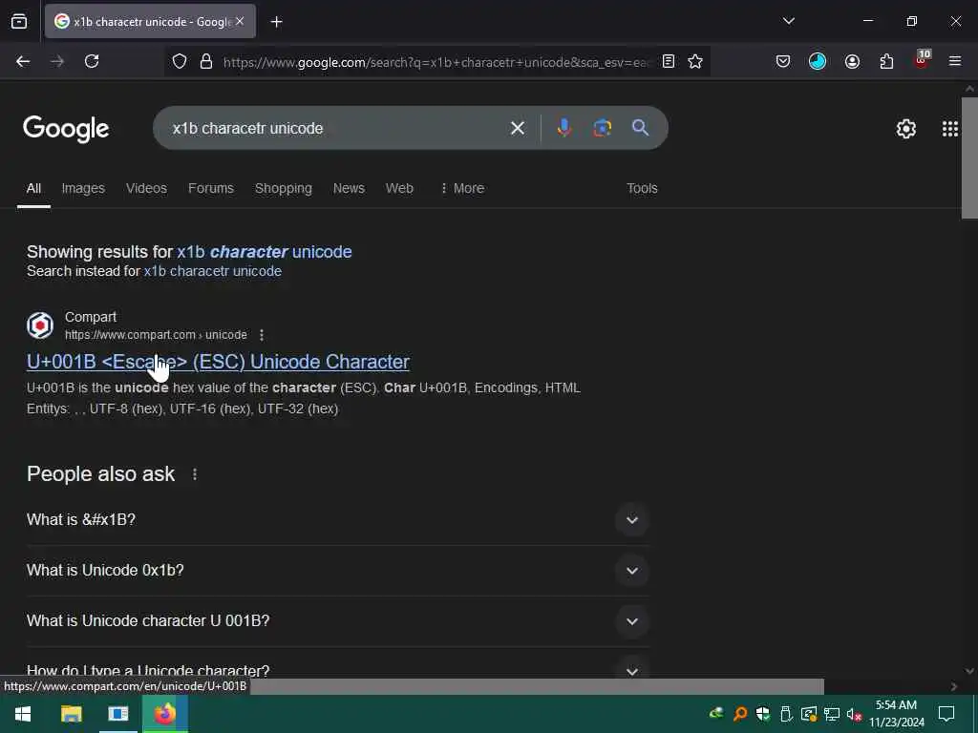The height and width of the screenshot is (733, 978).
Task: Go to Google homepage via logo
Action: pos(66,129)
